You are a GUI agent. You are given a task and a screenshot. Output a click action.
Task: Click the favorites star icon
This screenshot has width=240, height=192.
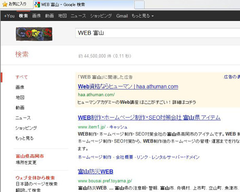5,4
